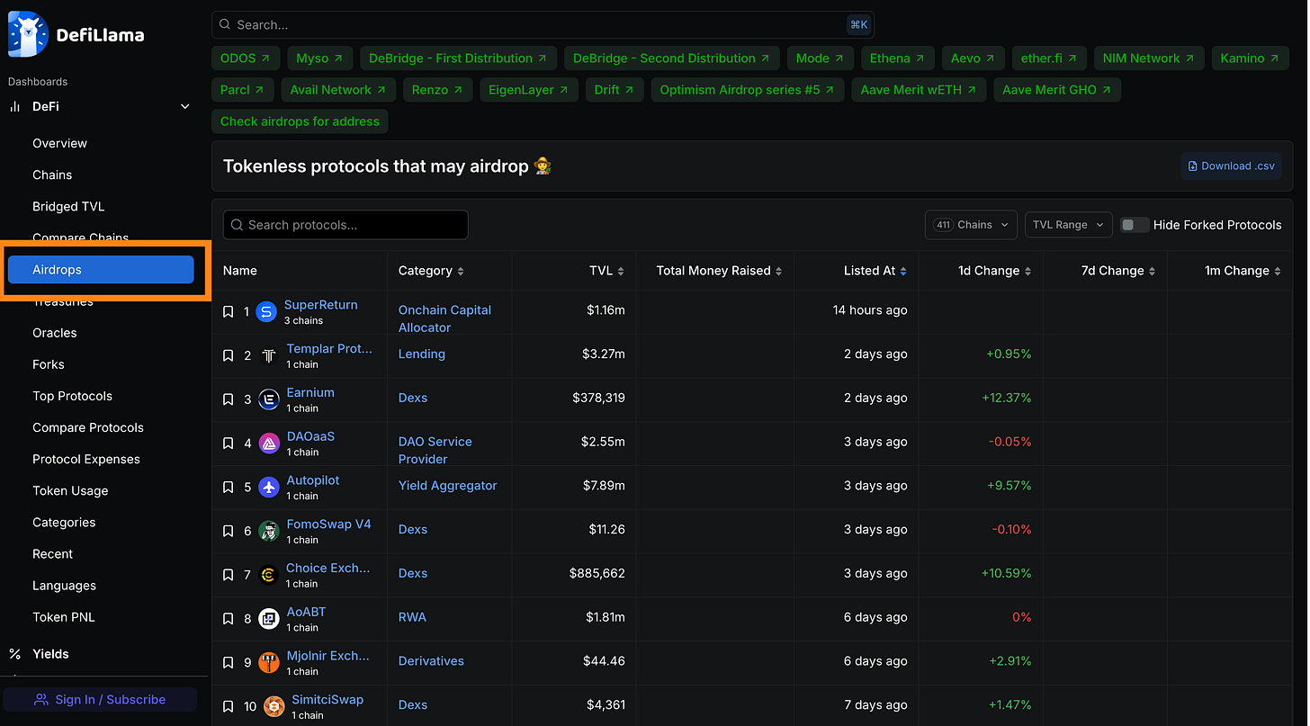Bookmark the Choice Exchange row
Image resolution: width=1310 pixels, height=726 pixels.
tap(229, 575)
